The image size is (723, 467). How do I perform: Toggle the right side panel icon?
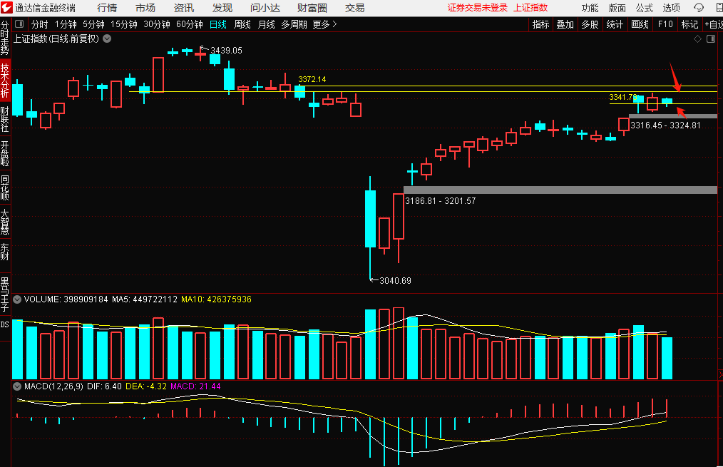tap(711, 39)
